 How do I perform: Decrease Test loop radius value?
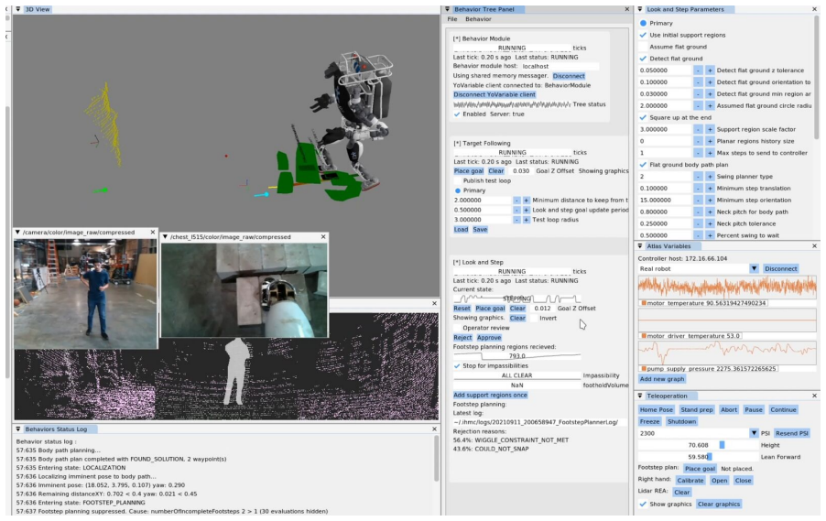click(516, 220)
